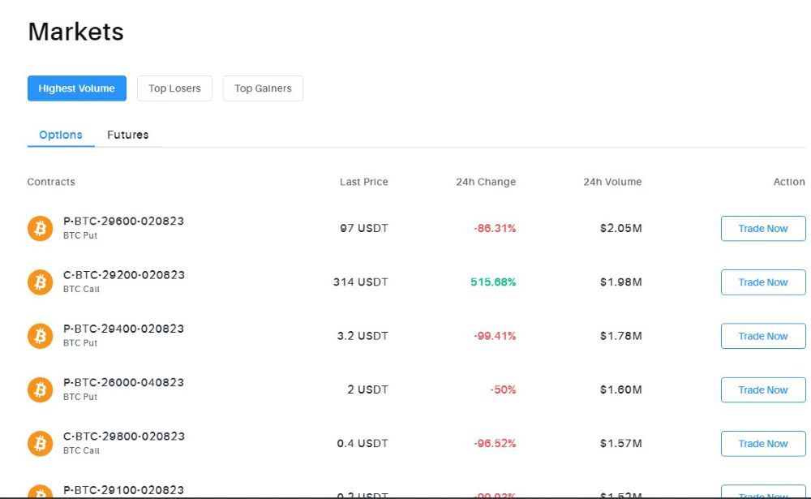Click the 24h Change column header
Image resolution: width=811 pixels, height=499 pixels.
(486, 182)
